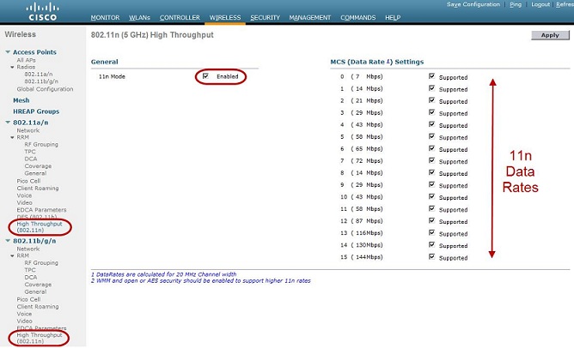Open High Throughput (802.11n) under 802.11a/n
574x348 pixels.
point(40,227)
